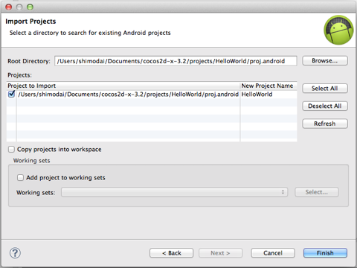Open the Working sets combo box

(175, 192)
